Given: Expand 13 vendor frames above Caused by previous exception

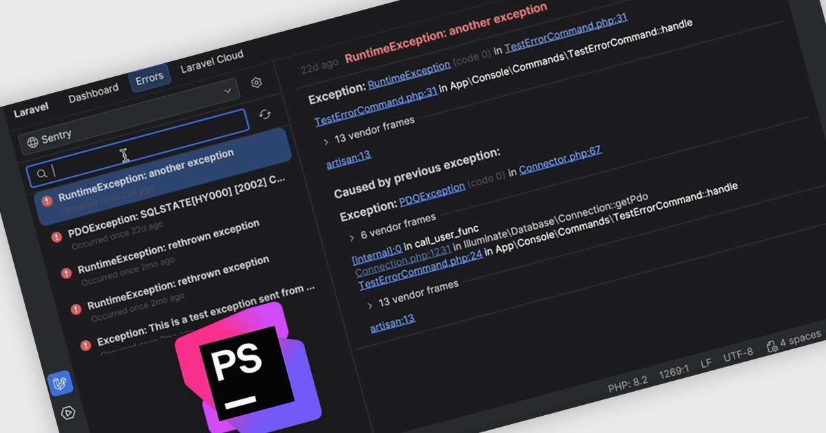Looking at the screenshot, I should [x=326, y=142].
